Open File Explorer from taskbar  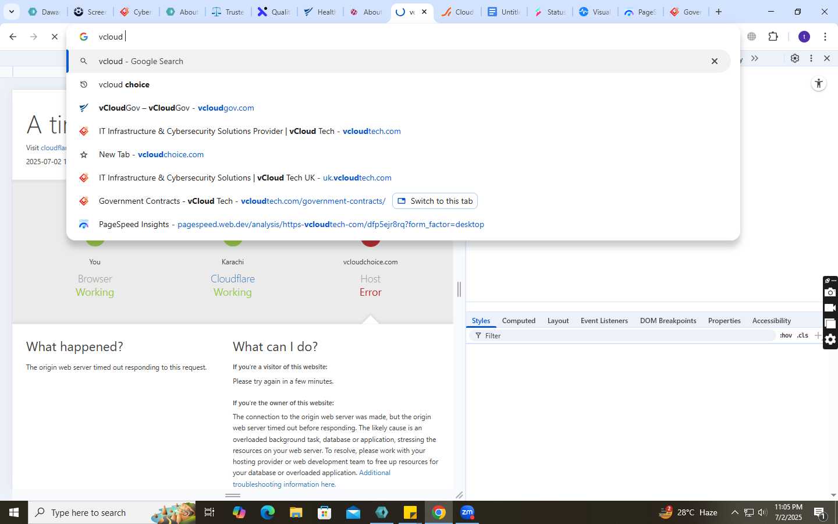[x=296, y=512]
